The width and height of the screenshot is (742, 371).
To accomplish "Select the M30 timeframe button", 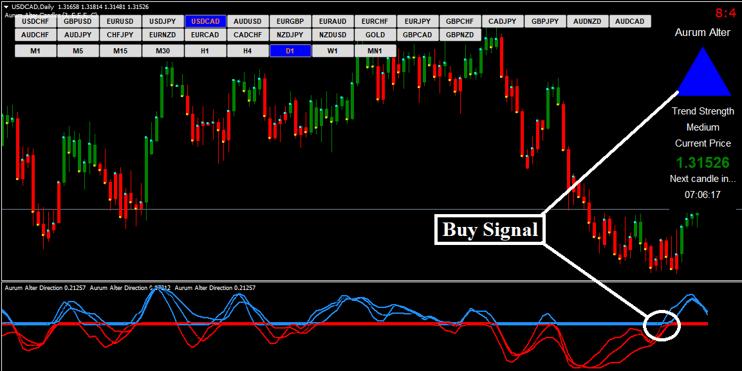I will (x=163, y=51).
